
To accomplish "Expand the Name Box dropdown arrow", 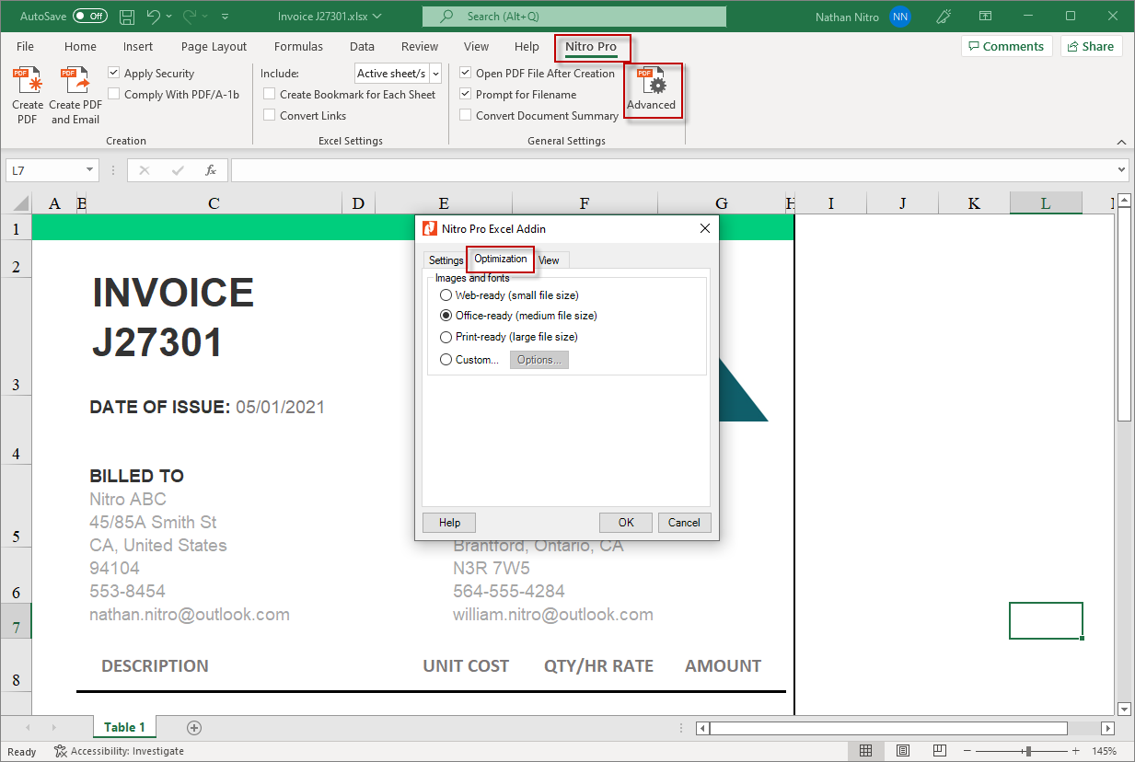I will [89, 170].
